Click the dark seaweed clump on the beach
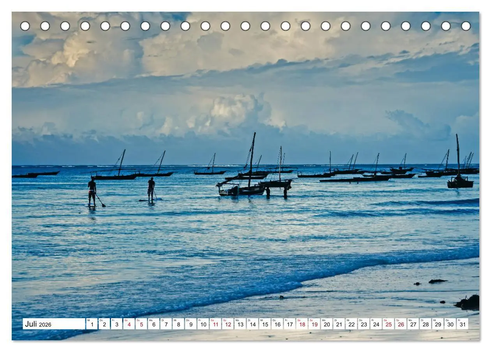The image size is (491, 352). [468, 302]
